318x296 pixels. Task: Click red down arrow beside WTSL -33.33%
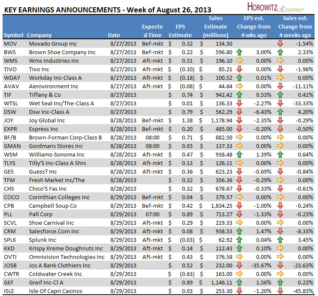pos(280,103)
